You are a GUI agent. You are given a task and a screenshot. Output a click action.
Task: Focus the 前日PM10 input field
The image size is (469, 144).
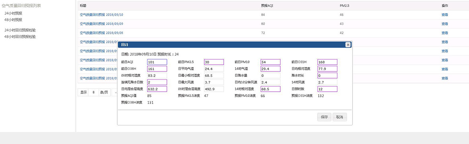pos(270,62)
